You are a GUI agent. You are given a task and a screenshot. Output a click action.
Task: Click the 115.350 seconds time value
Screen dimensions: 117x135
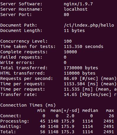coord(83,46)
